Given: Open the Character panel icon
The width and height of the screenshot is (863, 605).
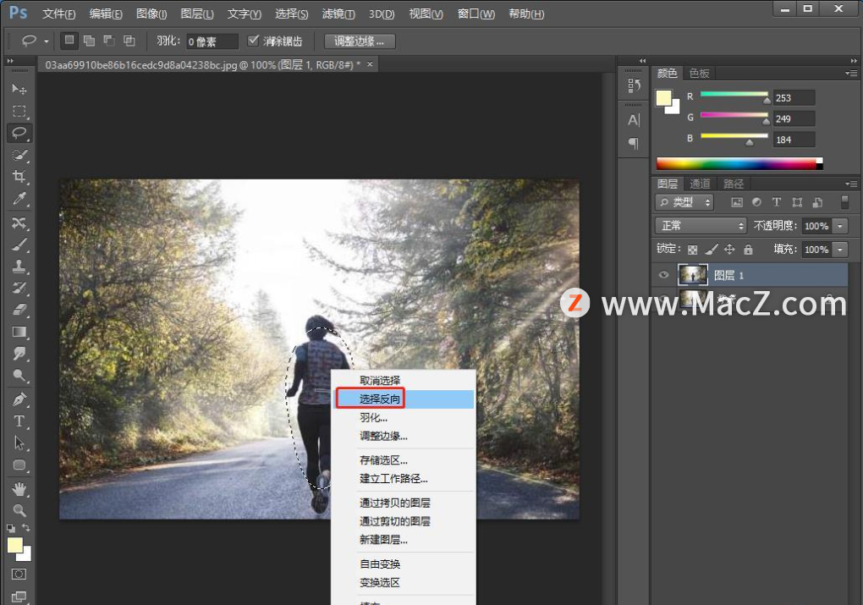Looking at the screenshot, I should [634, 120].
